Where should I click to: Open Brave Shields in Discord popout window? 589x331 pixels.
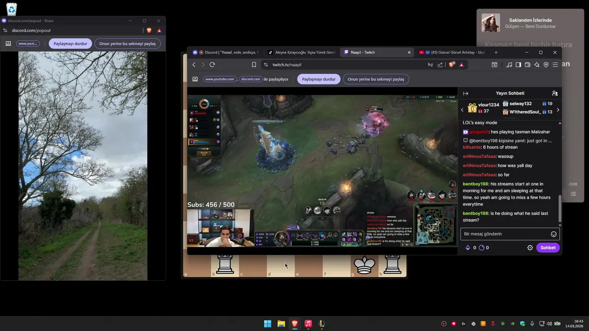pos(149,30)
